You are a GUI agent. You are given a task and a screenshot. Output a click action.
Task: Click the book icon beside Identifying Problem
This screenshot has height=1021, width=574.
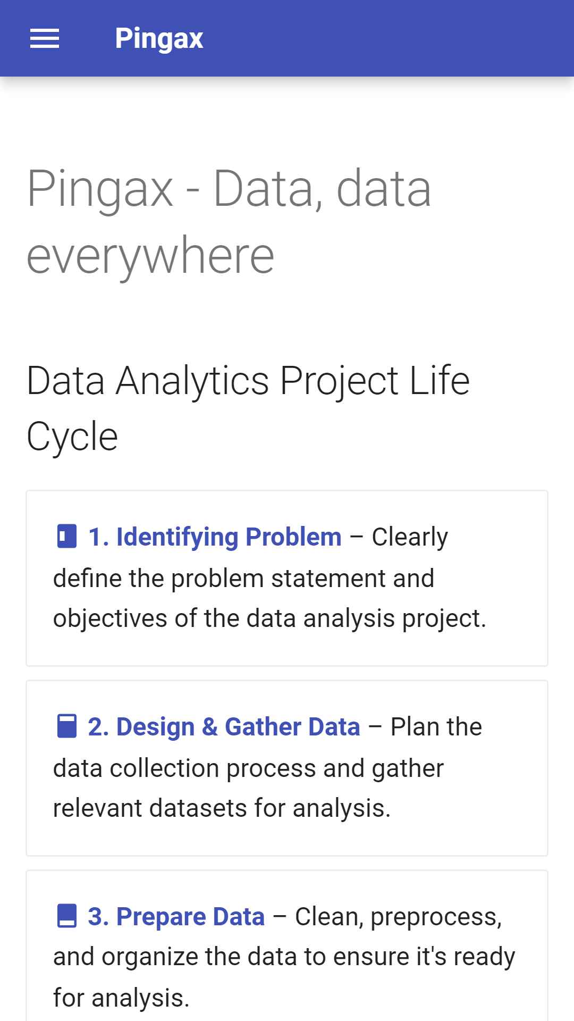point(66,536)
